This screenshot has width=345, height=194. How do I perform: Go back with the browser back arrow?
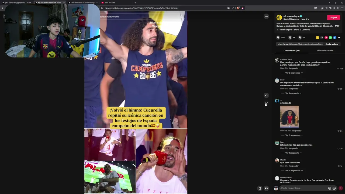click(3, 8)
